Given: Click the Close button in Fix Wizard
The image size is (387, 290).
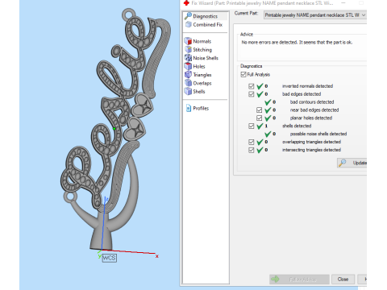Looking at the screenshot, I should point(343,280).
